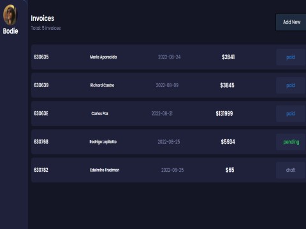Select Carlos Paz client name
The image size is (306, 229).
click(99, 113)
